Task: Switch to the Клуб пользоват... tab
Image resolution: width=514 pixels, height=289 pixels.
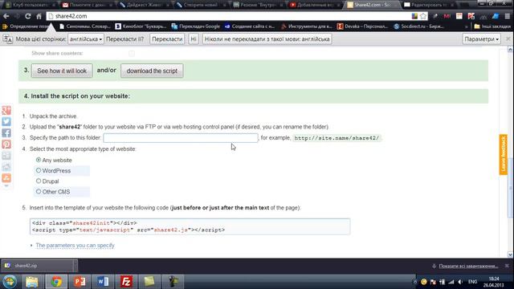Action: pyautogui.click(x=31, y=5)
